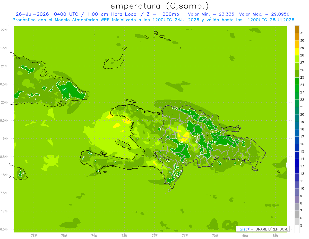Click the '21N' latitude label
Image resolution: width=309 pixels, height=239 pixels.
(x=4, y=66)
